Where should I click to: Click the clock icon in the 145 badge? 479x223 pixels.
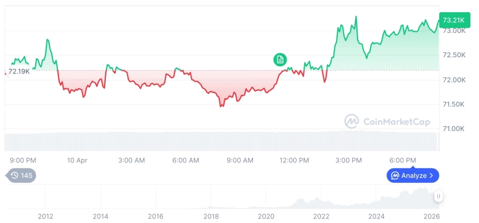tap(14, 176)
